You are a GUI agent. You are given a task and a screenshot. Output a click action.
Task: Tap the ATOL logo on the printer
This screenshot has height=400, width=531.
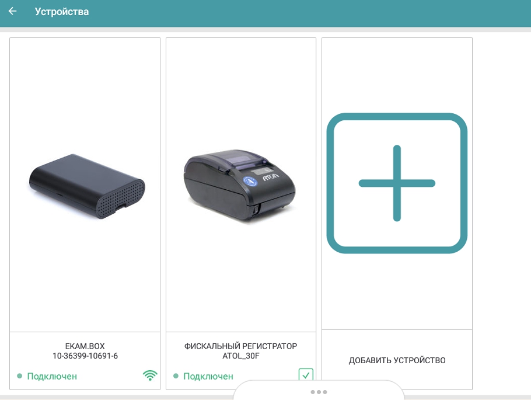tap(271, 177)
